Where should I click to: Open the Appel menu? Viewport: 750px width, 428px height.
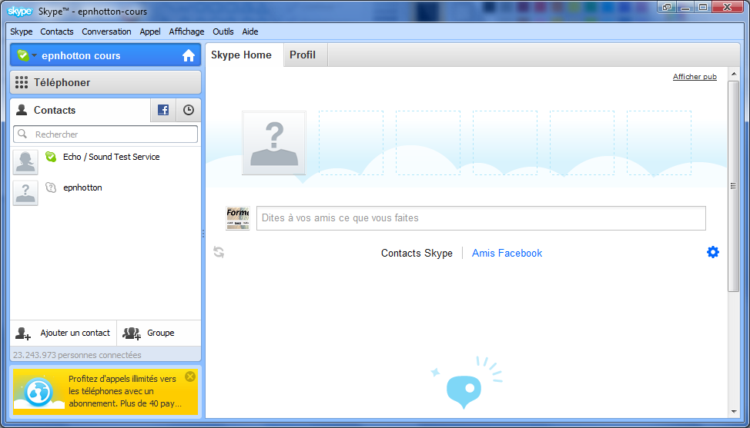[150, 32]
